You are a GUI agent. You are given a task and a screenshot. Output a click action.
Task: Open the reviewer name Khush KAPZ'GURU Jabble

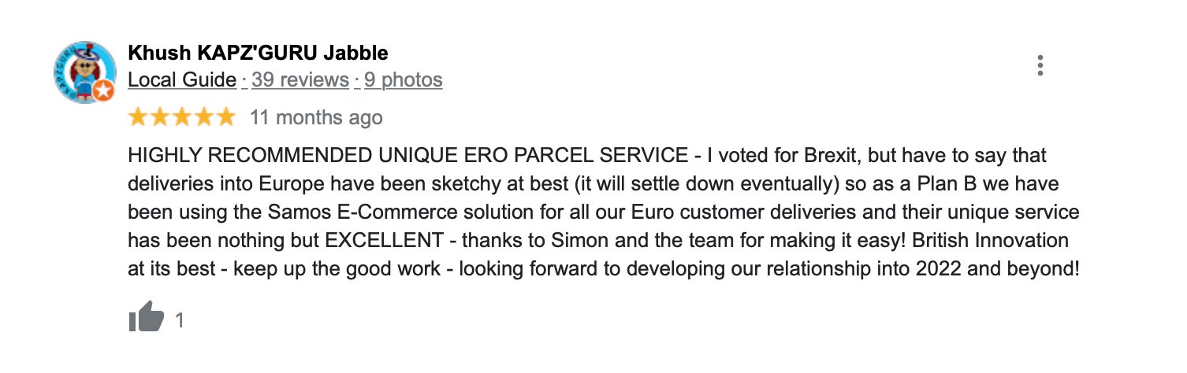coord(258,54)
